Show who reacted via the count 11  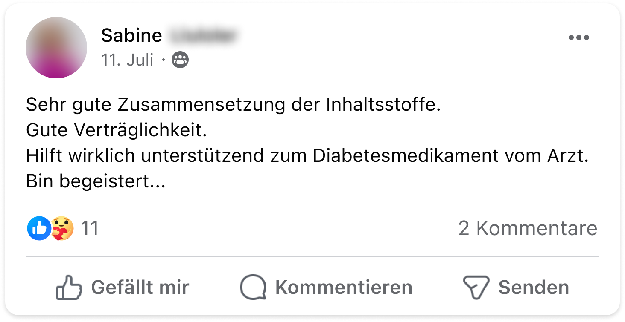coord(90,228)
